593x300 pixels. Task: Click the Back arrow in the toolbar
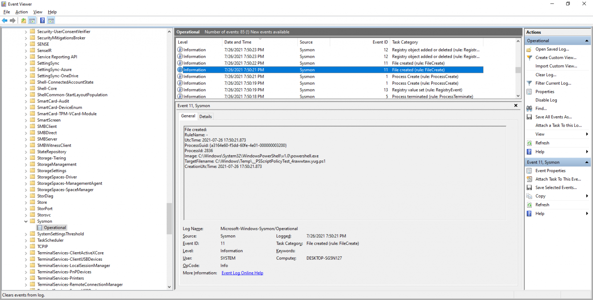pos(5,20)
